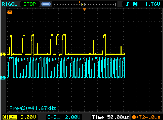Click the rising edge trigger icon
This screenshot has height=120, width=163.
tap(127, 4)
